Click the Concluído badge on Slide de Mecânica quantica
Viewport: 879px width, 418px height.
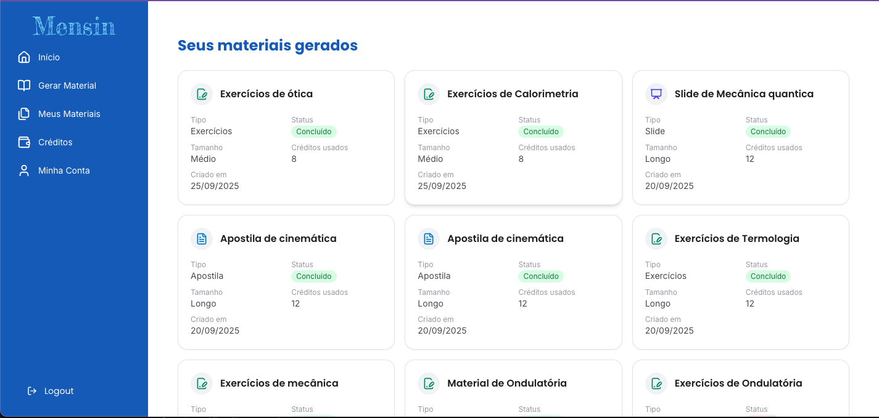point(768,131)
